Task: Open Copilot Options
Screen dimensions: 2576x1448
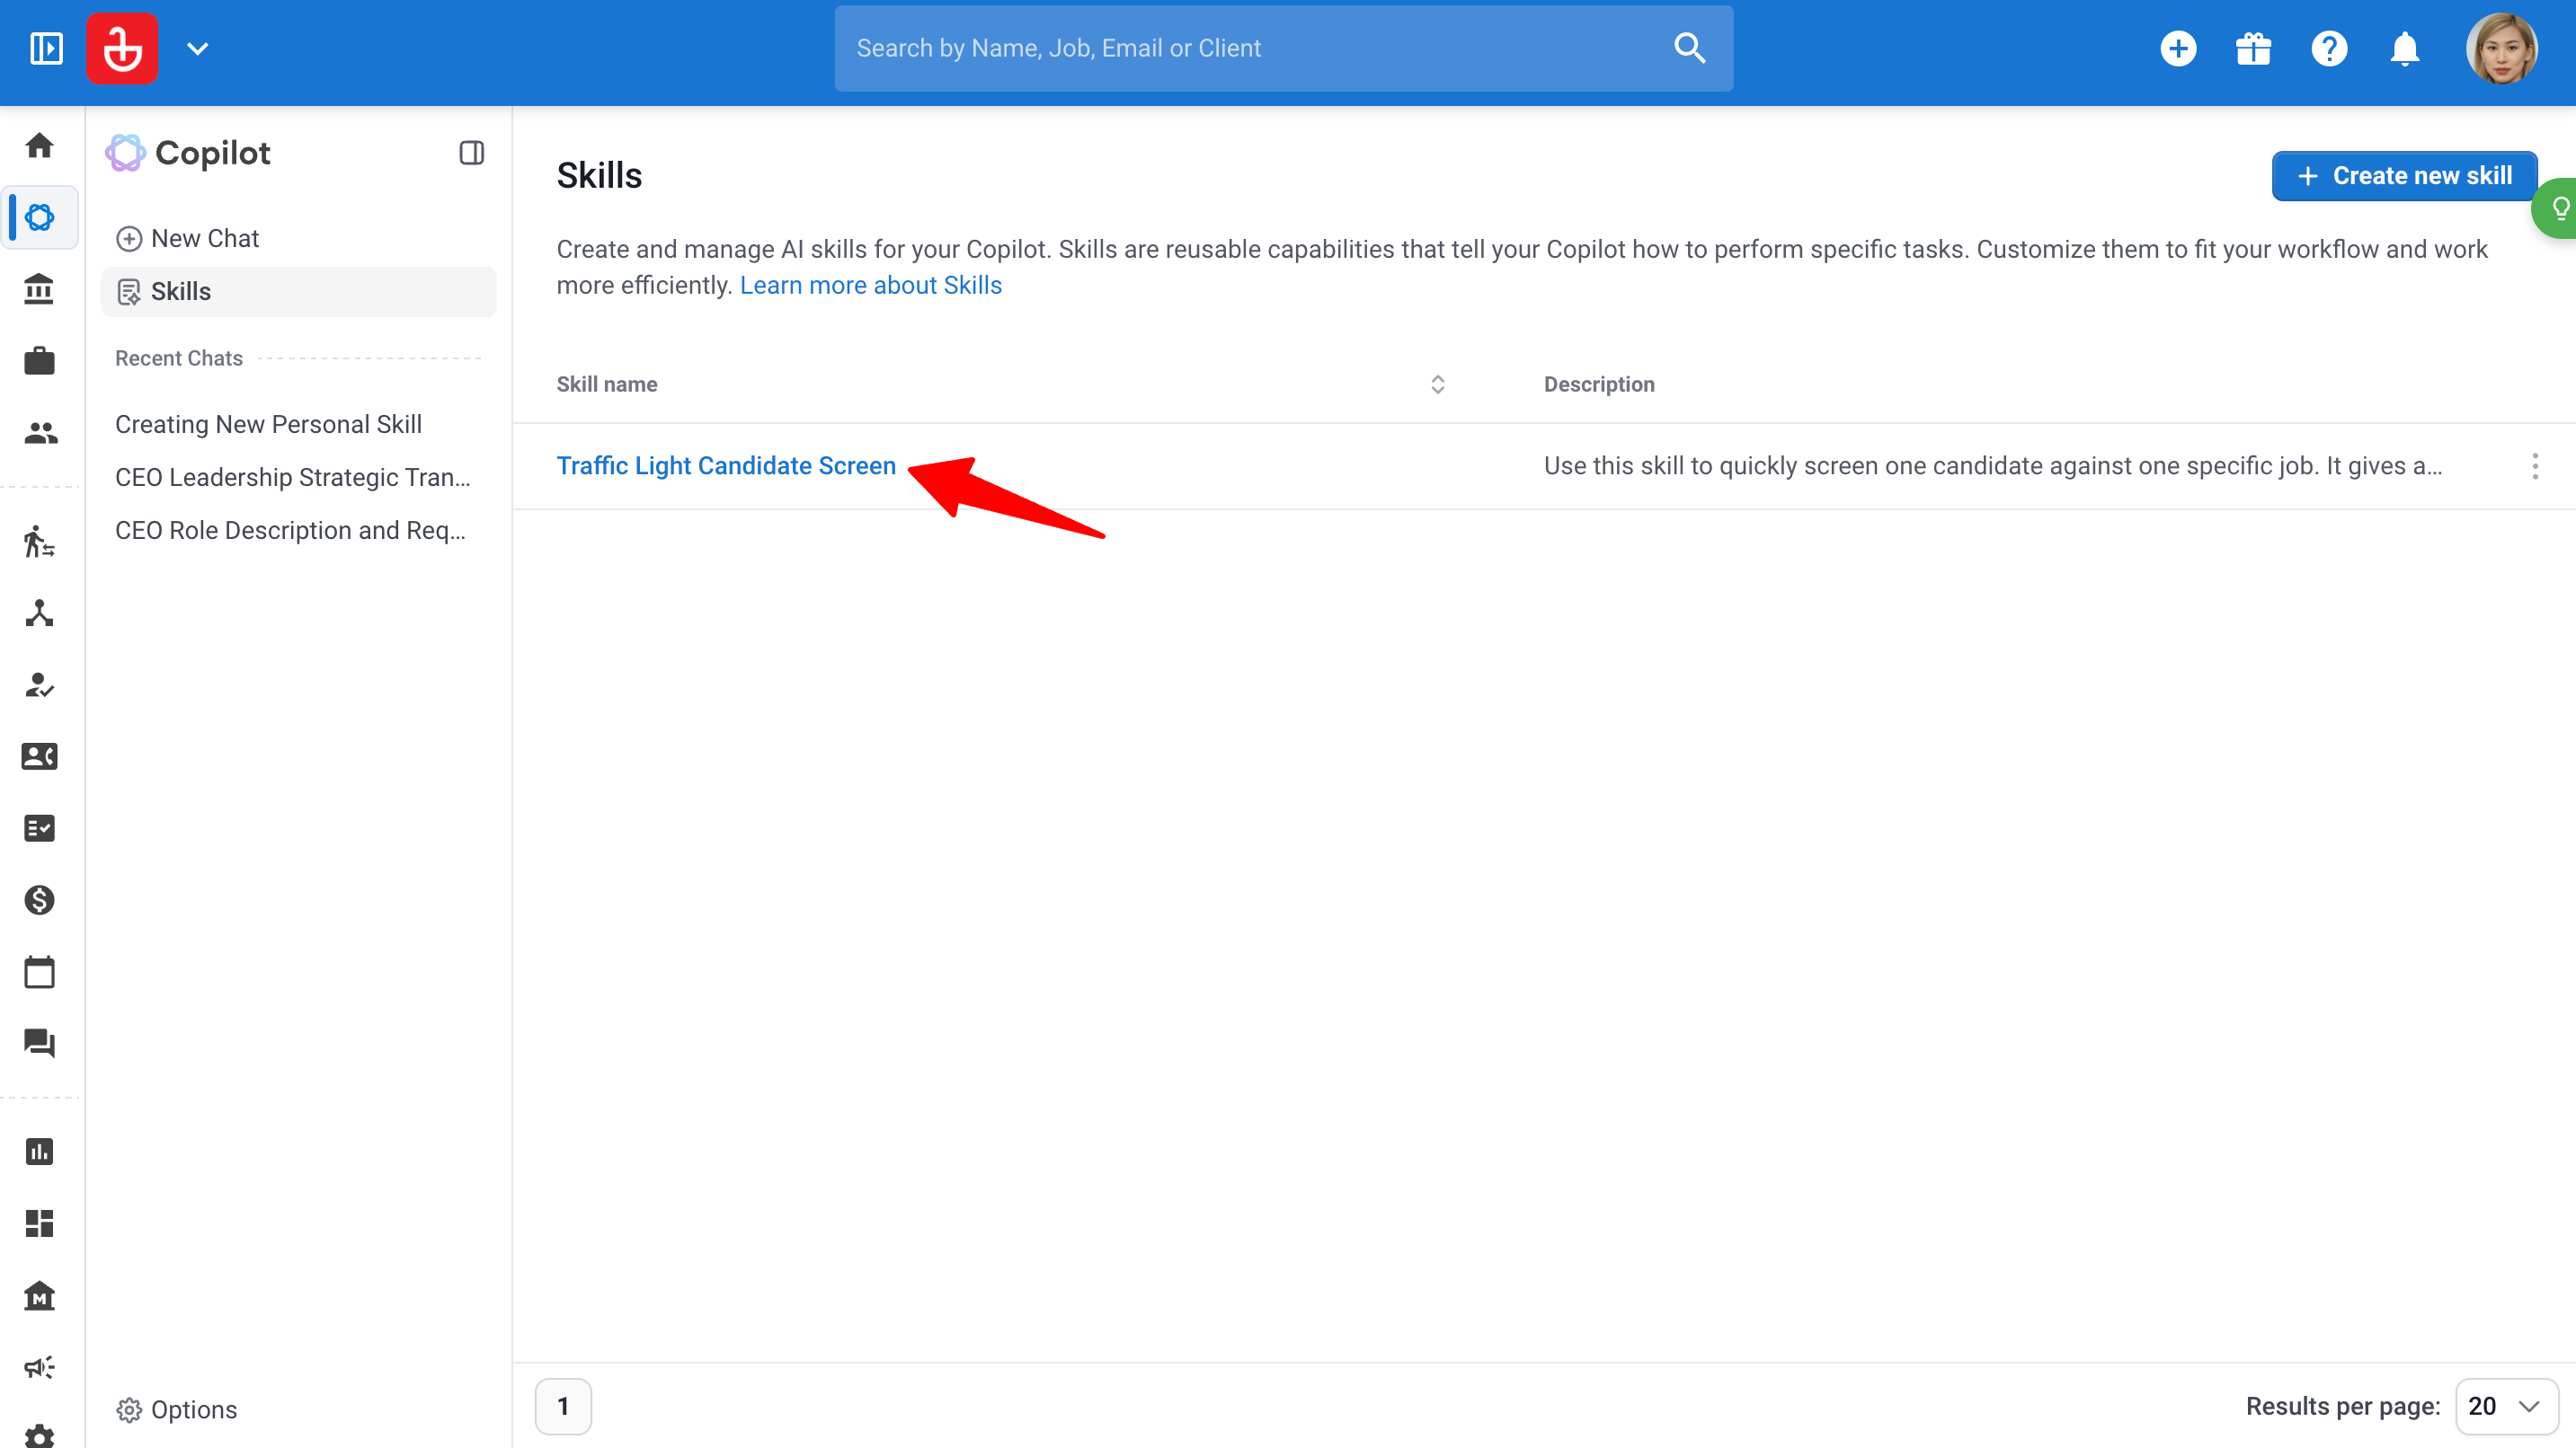Action: coord(177,1410)
